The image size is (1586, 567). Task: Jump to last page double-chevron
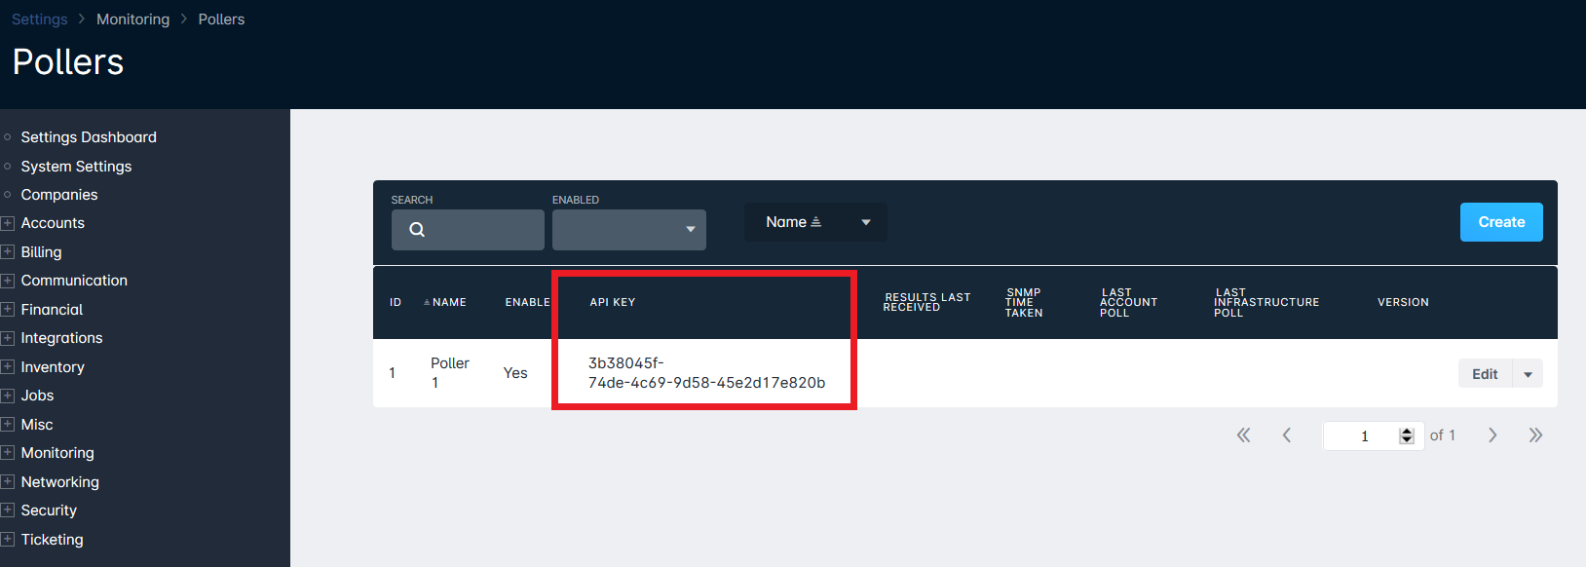[1535, 435]
